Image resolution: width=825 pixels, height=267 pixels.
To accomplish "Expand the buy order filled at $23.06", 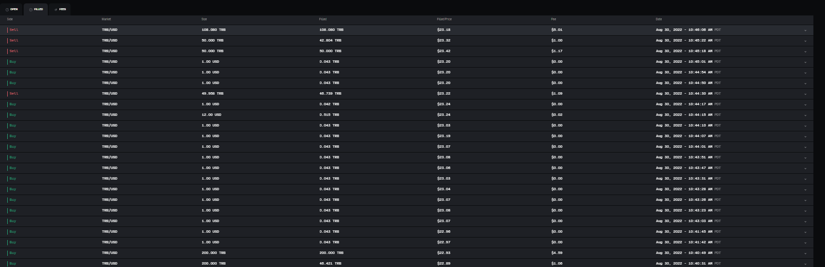I will [805, 168].
